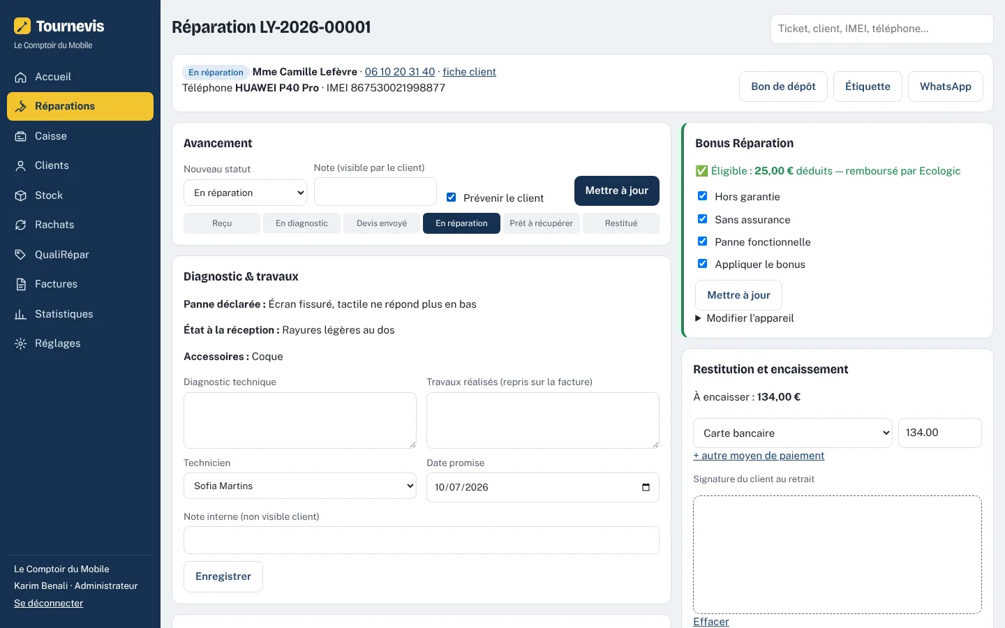The width and height of the screenshot is (1005, 628).
Task: Click the Accueil home icon in sidebar
Action: (21, 77)
